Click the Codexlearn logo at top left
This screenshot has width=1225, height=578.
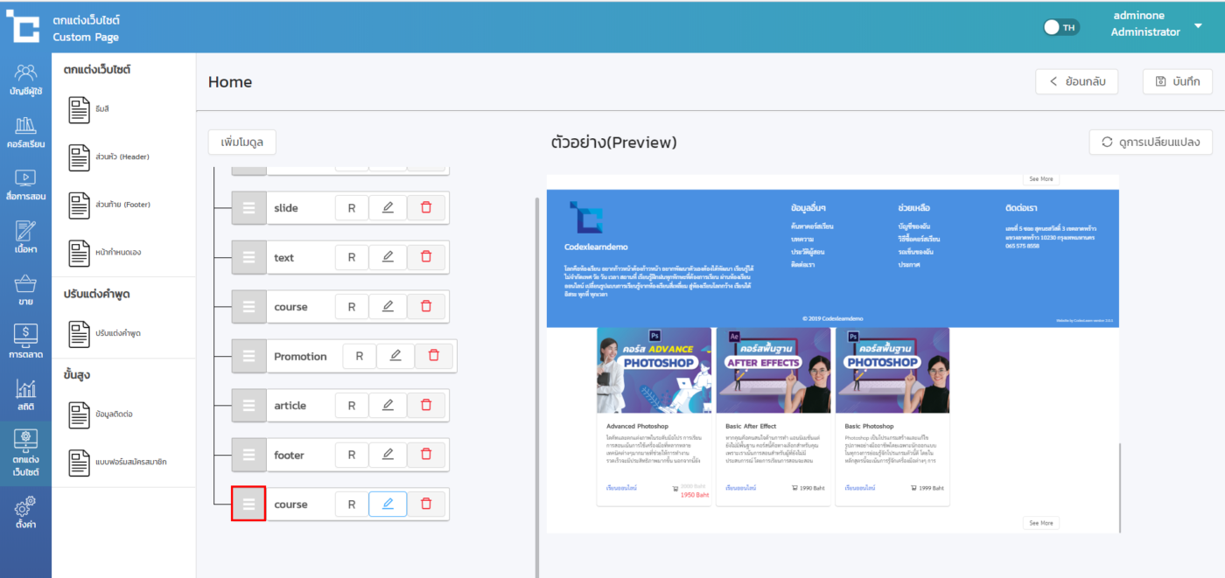point(24,25)
